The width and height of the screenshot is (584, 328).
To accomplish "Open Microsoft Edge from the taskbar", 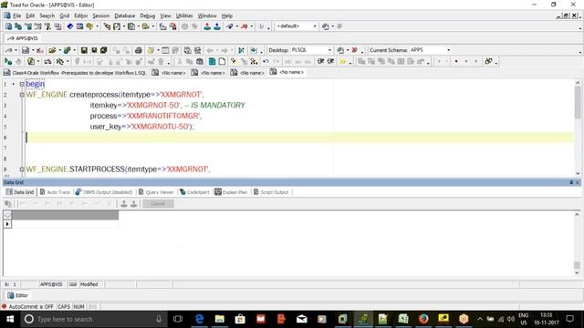I will coord(199,319).
